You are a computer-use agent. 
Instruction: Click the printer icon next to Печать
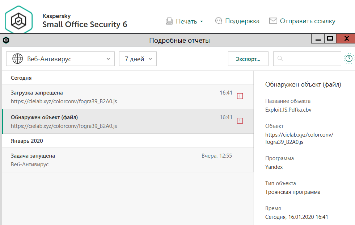[x=169, y=21]
